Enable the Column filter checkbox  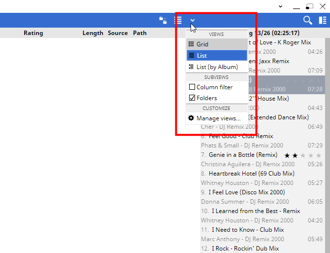tap(192, 87)
